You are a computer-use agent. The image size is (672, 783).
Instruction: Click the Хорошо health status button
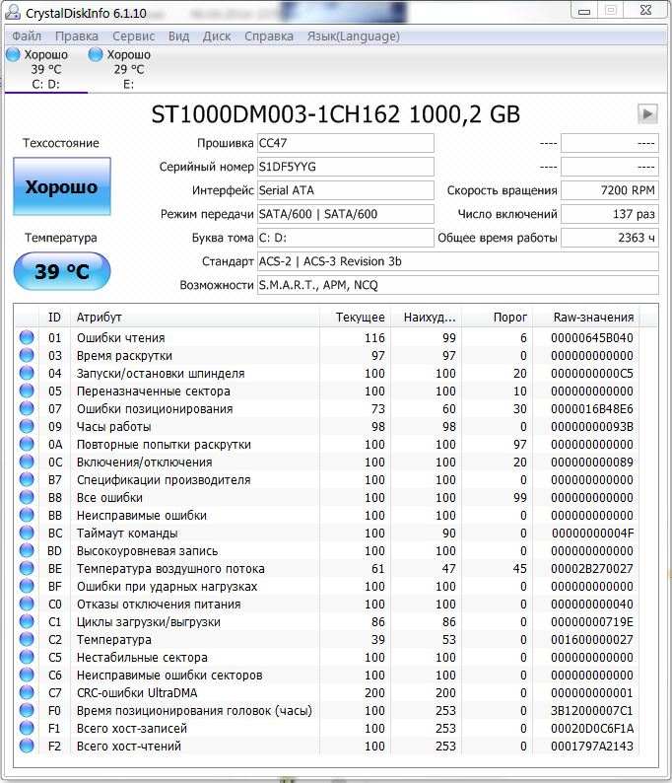[61, 186]
